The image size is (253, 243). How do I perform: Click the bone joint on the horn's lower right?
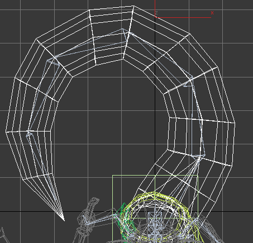tap(199, 157)
